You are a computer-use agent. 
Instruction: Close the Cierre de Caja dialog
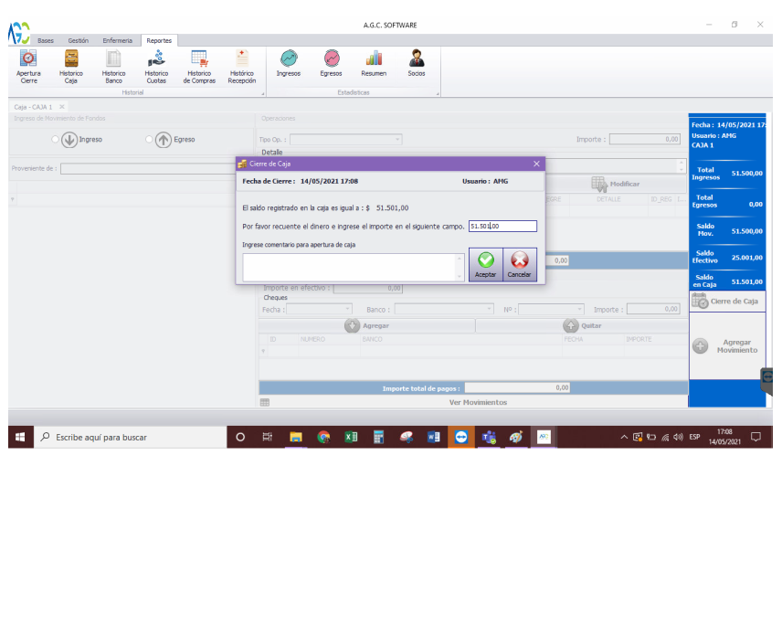(x=536, y=164)
